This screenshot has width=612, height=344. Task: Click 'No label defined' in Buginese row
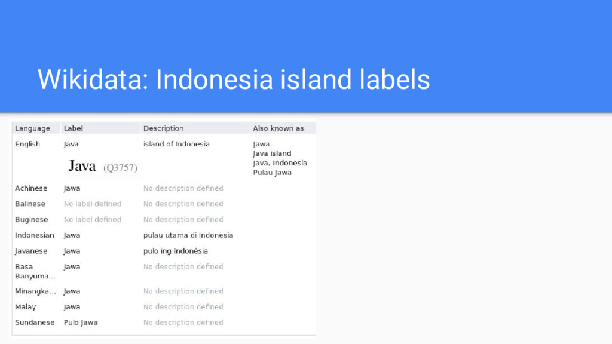click(93, 219)
